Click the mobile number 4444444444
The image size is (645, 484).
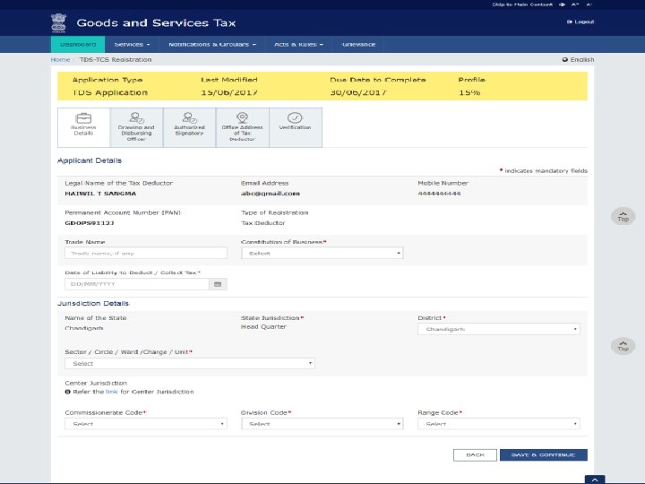439,194
